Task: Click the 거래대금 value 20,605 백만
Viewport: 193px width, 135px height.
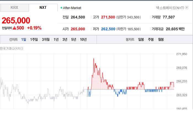Action: (175, 29)
